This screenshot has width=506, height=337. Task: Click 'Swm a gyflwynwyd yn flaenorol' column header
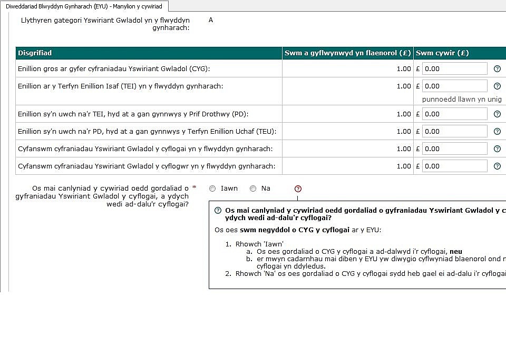click(x=347, y=53)
